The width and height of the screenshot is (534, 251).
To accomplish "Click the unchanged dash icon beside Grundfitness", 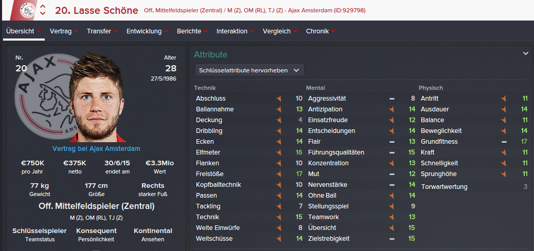I will [x=504, y=142].
